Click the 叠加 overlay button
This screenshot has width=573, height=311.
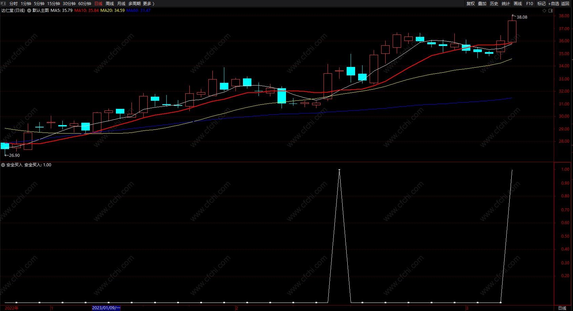482,3
